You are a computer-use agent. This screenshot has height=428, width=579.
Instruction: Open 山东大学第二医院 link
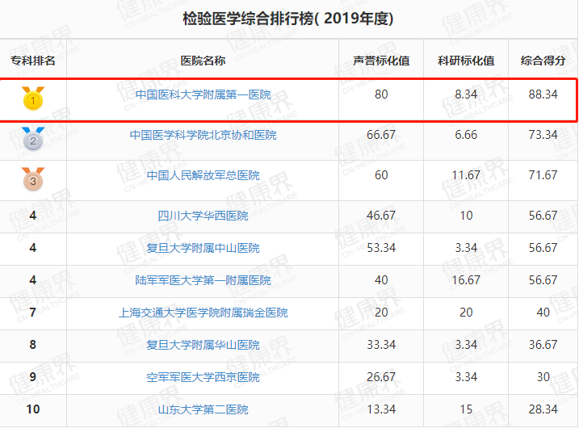point(203,409)
